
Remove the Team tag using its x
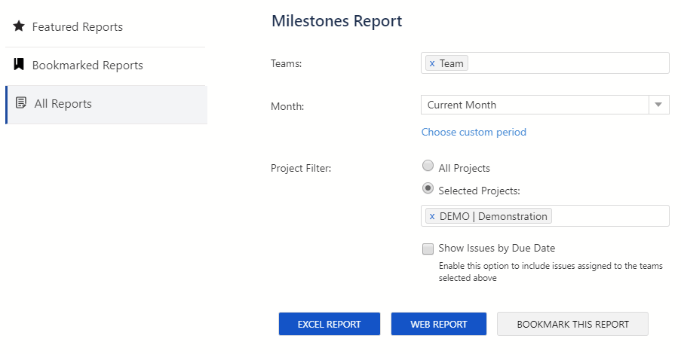(432, 63)
